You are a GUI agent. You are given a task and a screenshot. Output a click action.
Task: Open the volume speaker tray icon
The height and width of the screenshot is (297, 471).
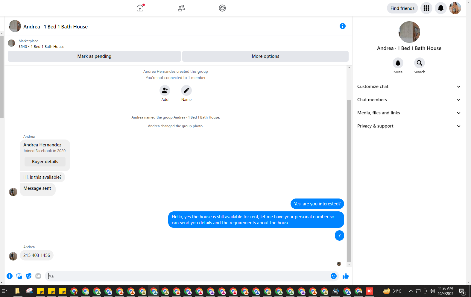click(x=432, y=291)
